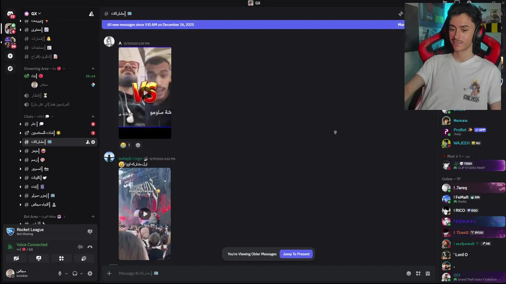Click username suhayb i mgx in chat
Screen dimensions: 506x284
click(130, 159)
